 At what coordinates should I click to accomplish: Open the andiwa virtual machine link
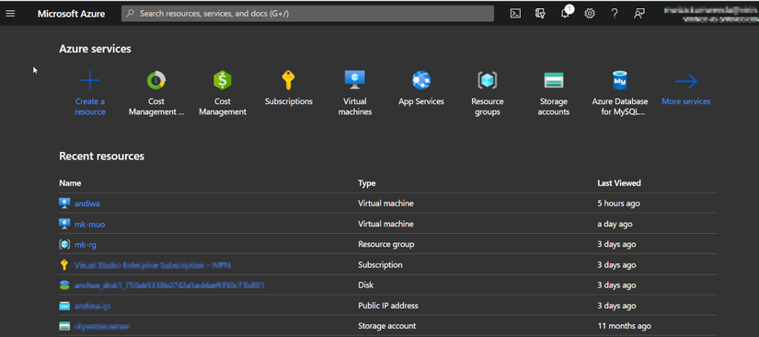tap(87, 203)
